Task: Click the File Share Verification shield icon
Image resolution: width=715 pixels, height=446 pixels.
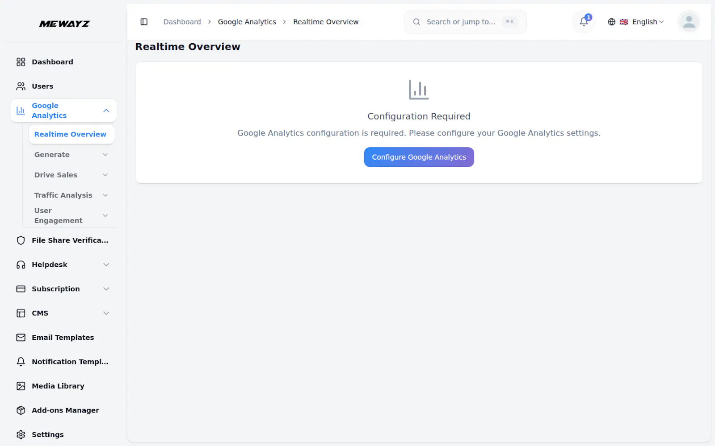Action: 21,240
